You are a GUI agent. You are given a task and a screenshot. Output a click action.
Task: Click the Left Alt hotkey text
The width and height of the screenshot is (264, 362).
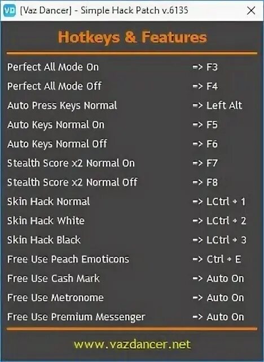click(x=224, y=106)
